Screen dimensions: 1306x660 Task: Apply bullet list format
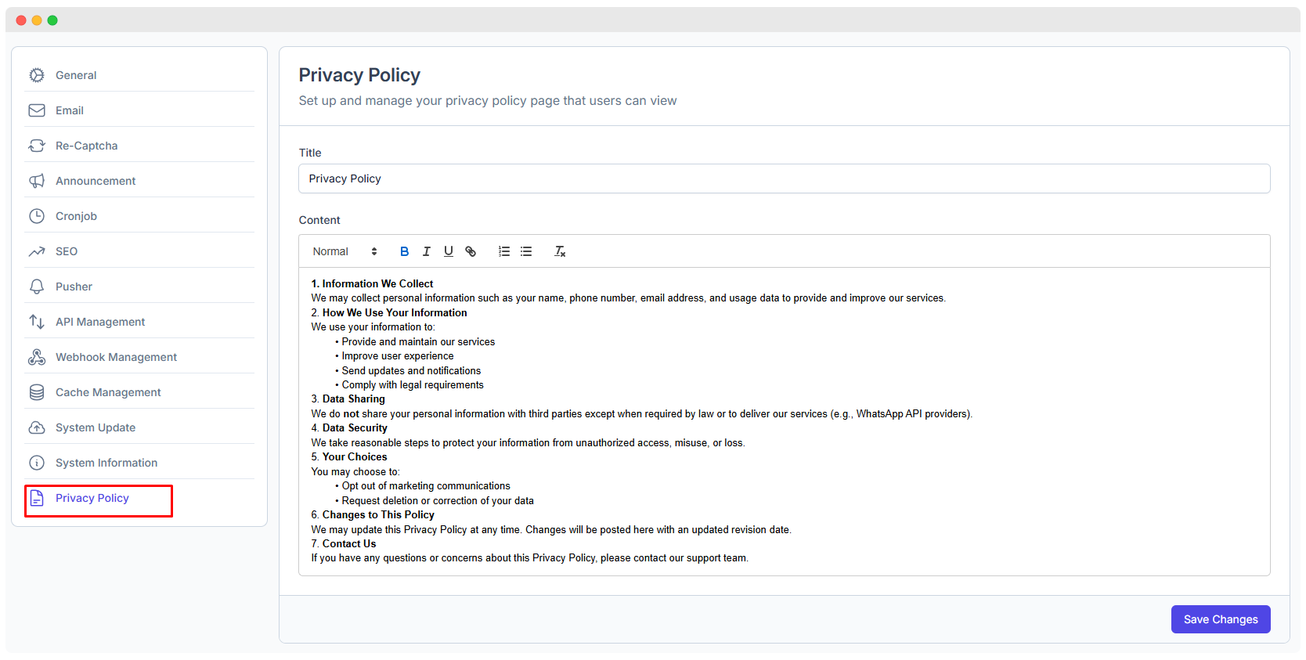526,251
